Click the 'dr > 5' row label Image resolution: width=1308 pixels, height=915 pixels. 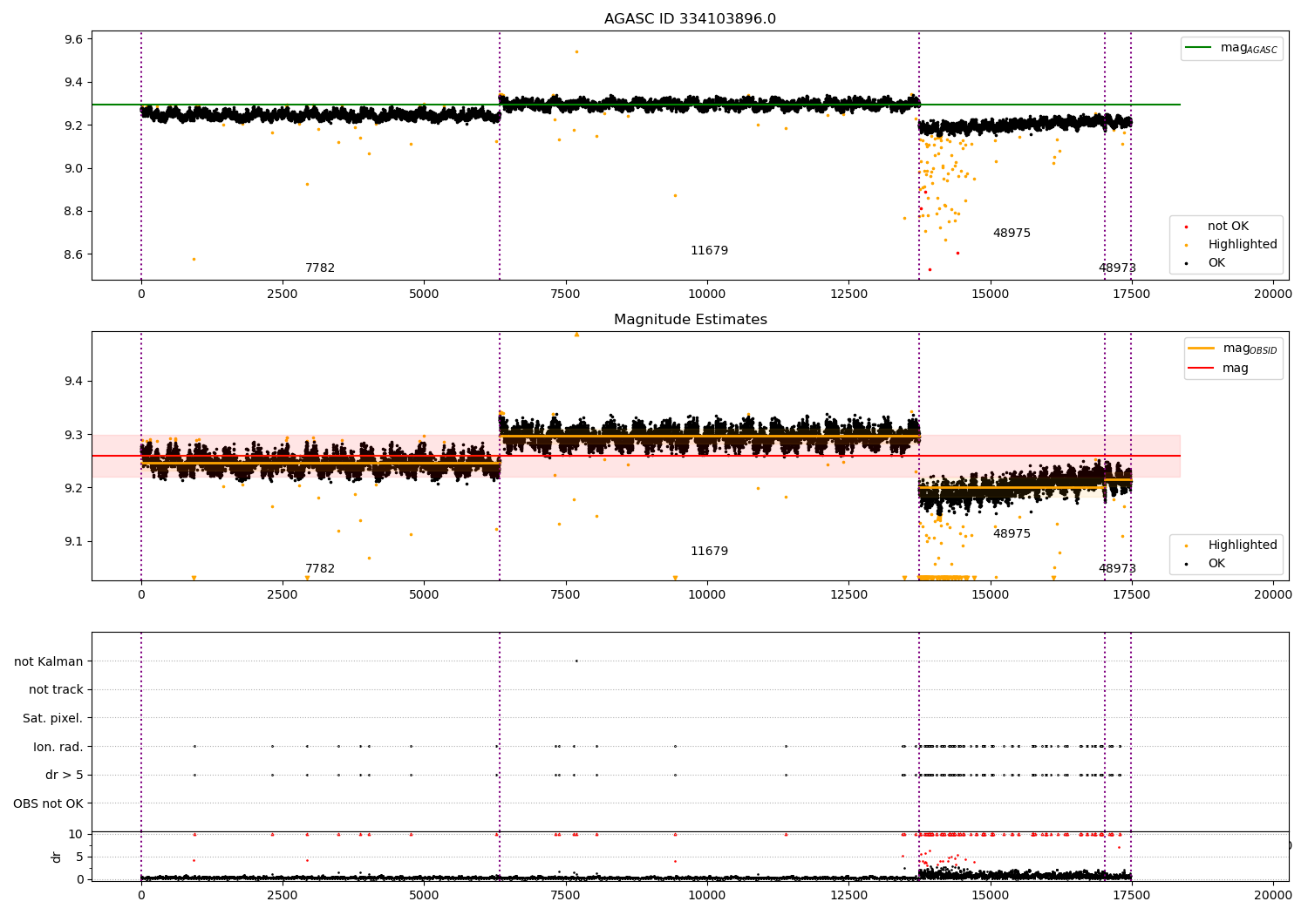[65, 776]
